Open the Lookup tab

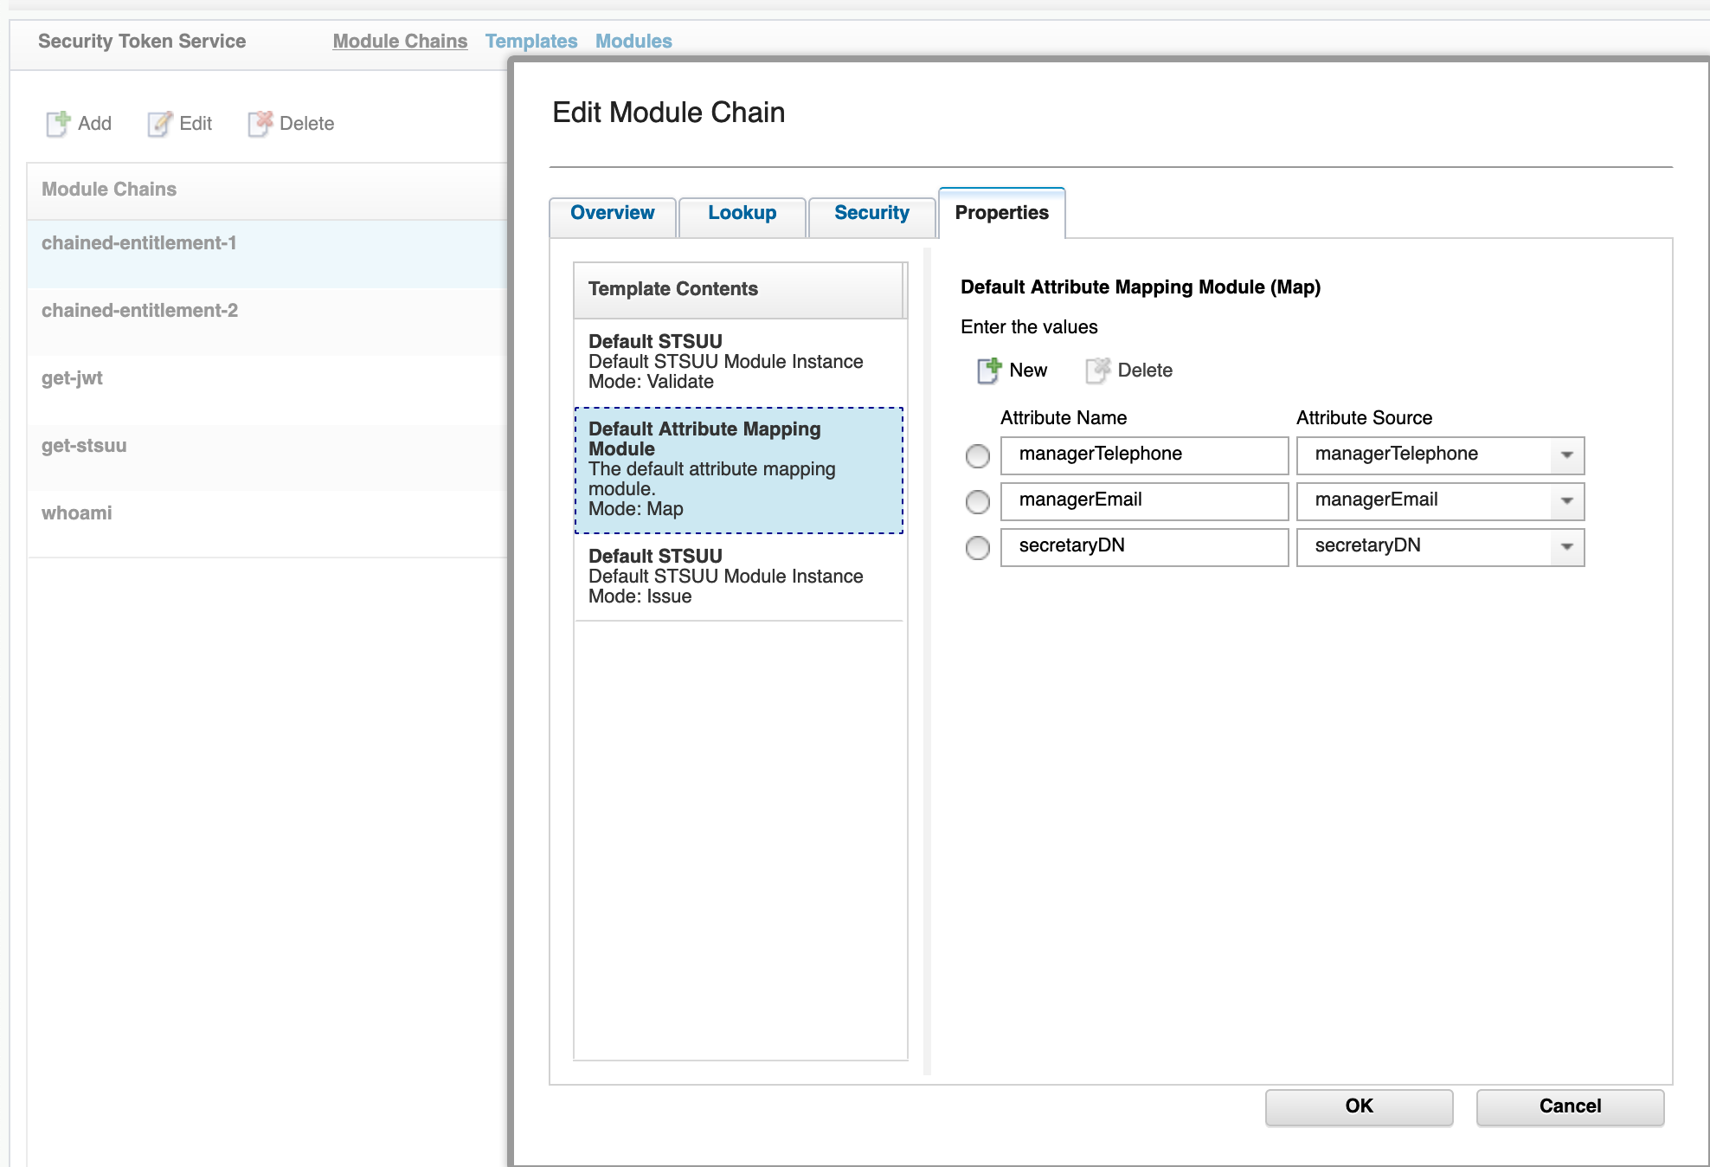742,213
